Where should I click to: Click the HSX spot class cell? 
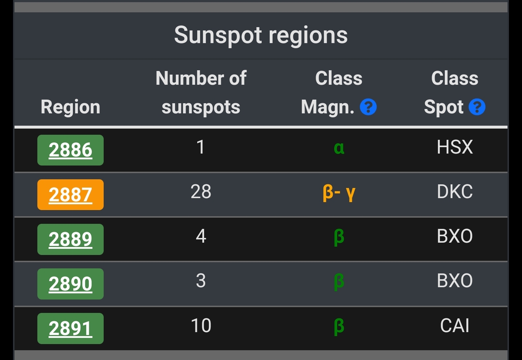pos(455,147)
